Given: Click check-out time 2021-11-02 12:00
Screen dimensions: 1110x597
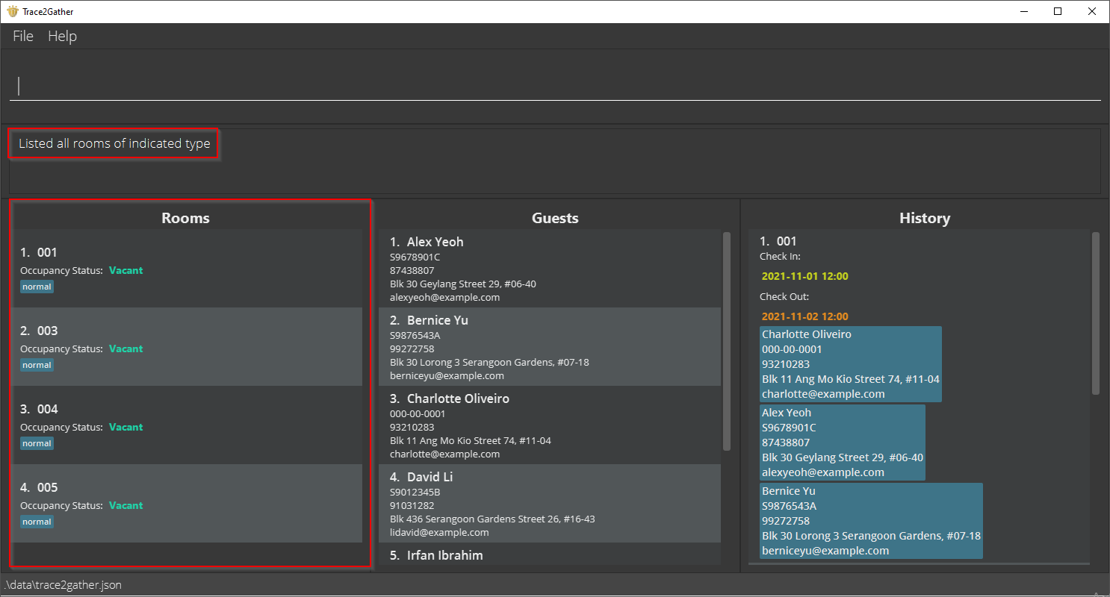Looking at the screenshot, I should click(804, 316).
